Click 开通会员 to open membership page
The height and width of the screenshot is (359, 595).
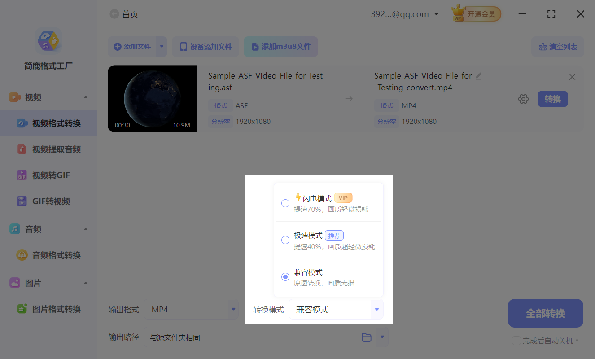click(480, 13)
